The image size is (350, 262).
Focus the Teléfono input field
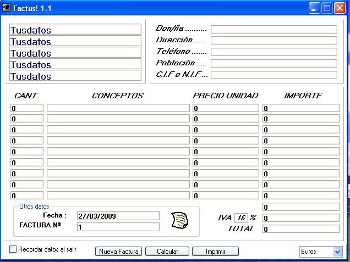274,52
